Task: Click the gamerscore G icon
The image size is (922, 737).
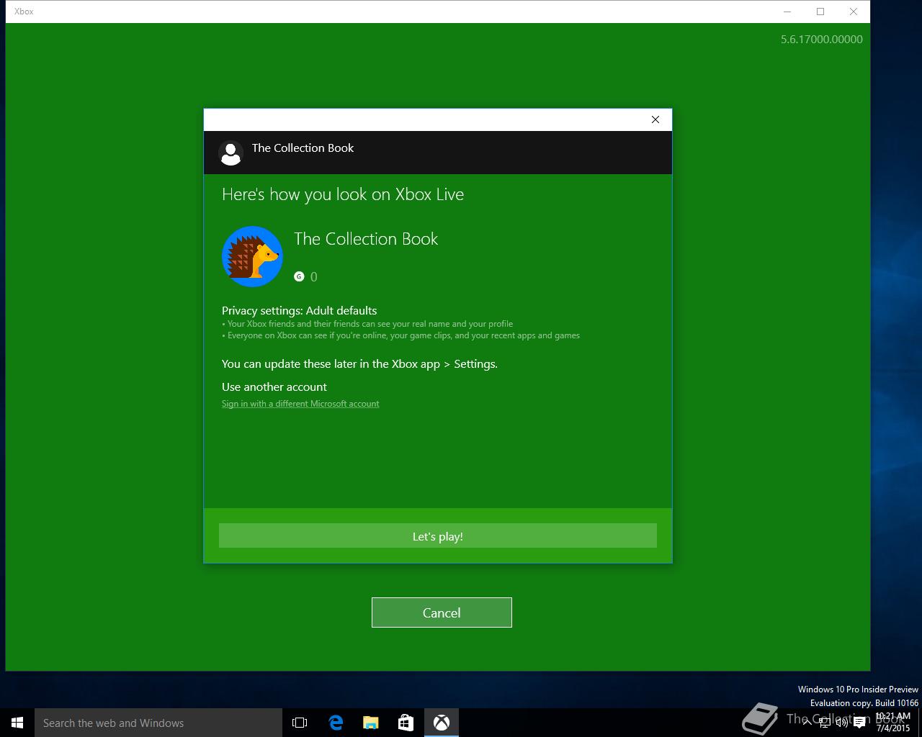Action: tap(299, 276)
